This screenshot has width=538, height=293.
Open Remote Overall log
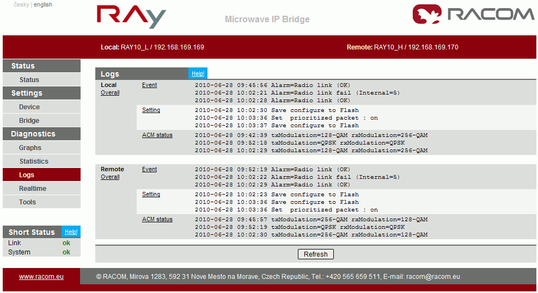110,177
